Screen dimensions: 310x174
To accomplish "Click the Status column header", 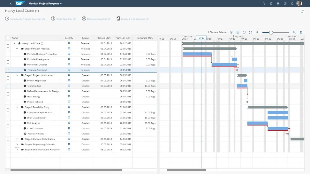I will (x=86, y=38).
